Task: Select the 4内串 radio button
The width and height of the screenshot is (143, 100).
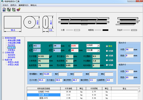Action: coord(107,60)
